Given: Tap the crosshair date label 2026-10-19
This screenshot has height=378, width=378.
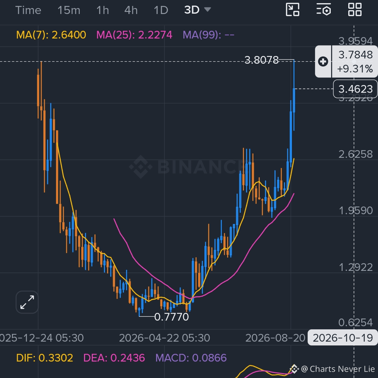Looking at the screenshot, I should pyautogui.click(x=343, y=338).
